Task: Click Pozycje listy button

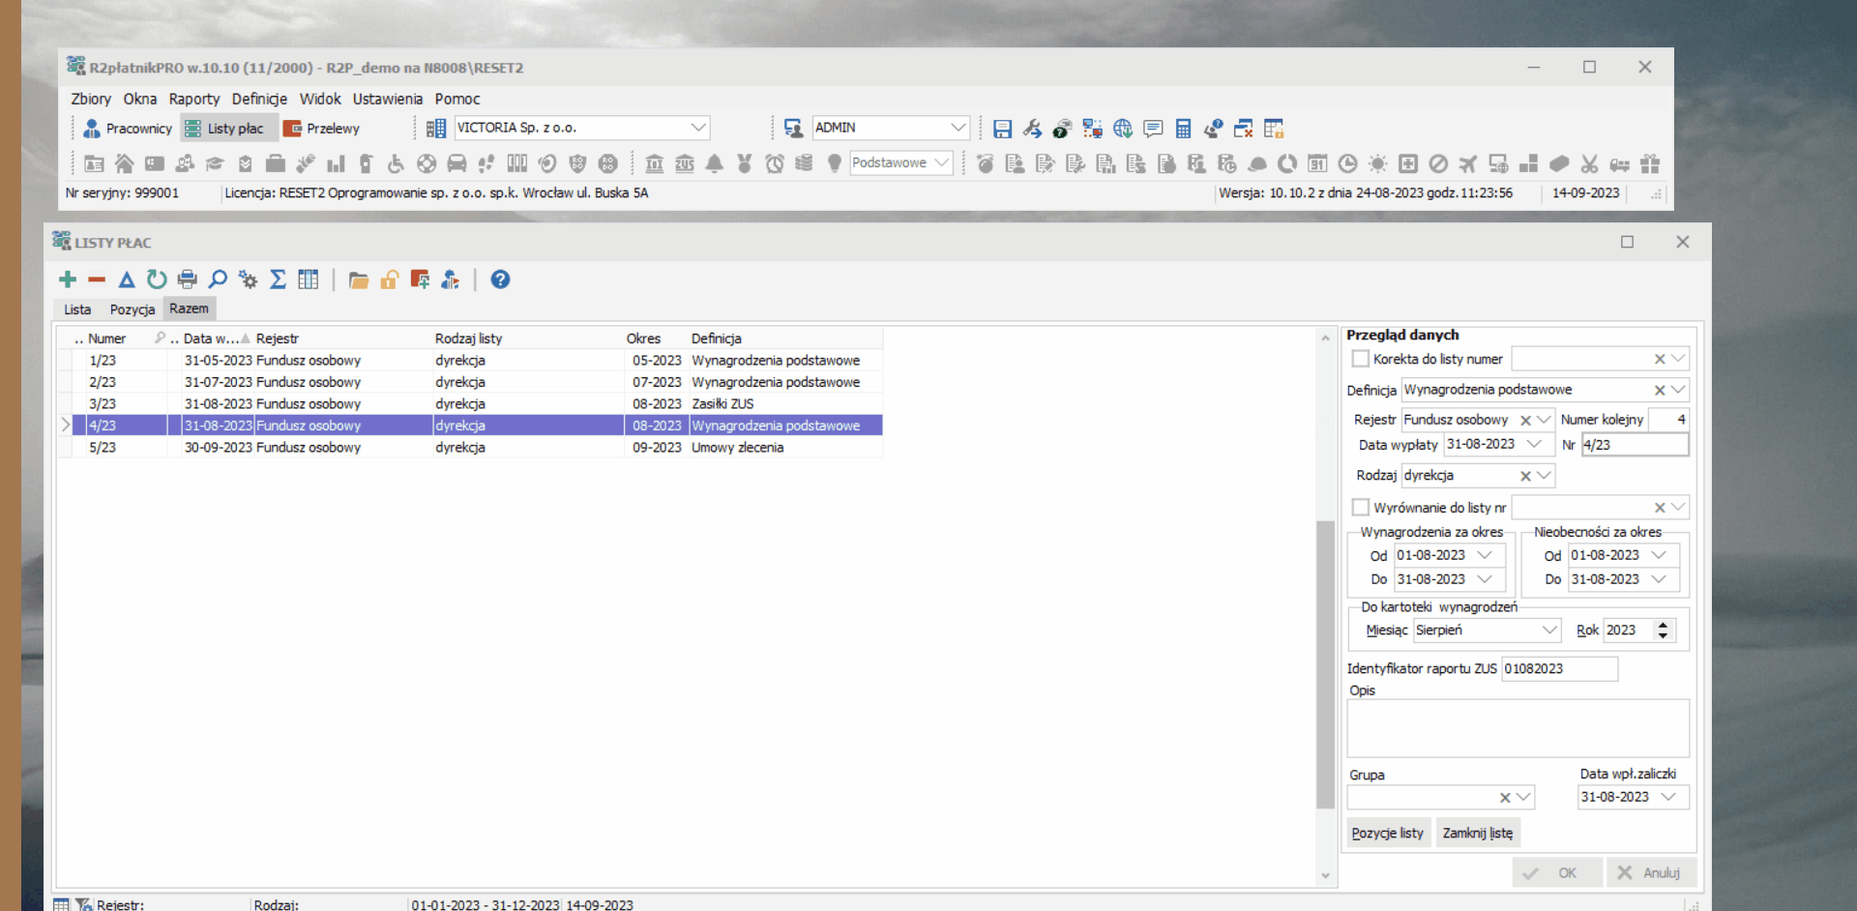Action: (1388, 833)
